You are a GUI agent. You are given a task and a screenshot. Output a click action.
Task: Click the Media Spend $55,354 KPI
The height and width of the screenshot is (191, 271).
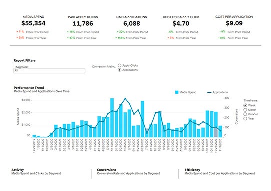coord(33,23)
